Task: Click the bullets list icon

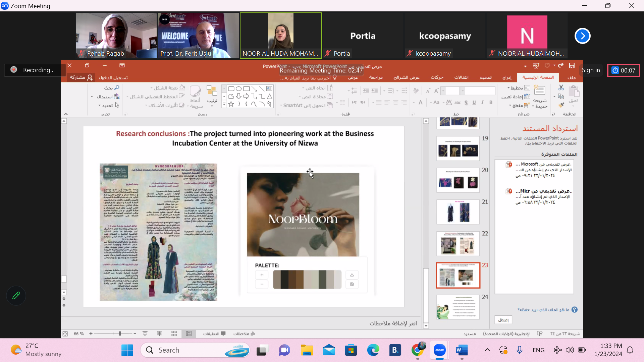Action: click(x=404, y=90)
